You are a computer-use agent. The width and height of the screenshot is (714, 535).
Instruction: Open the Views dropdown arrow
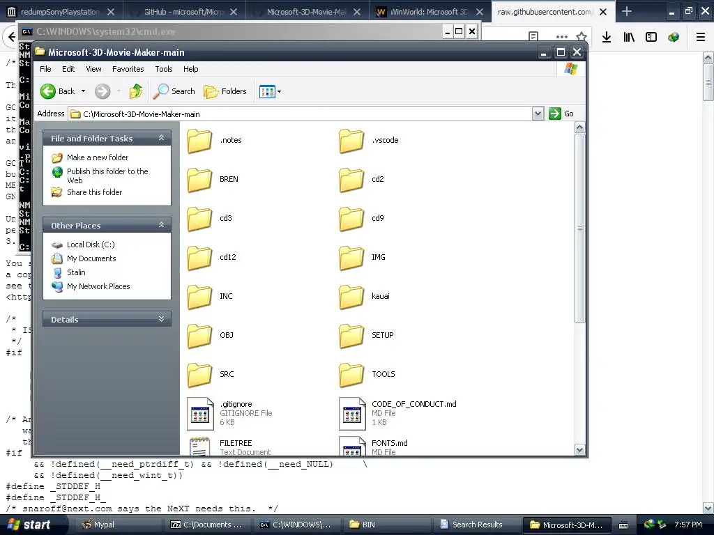pos(279,91)
